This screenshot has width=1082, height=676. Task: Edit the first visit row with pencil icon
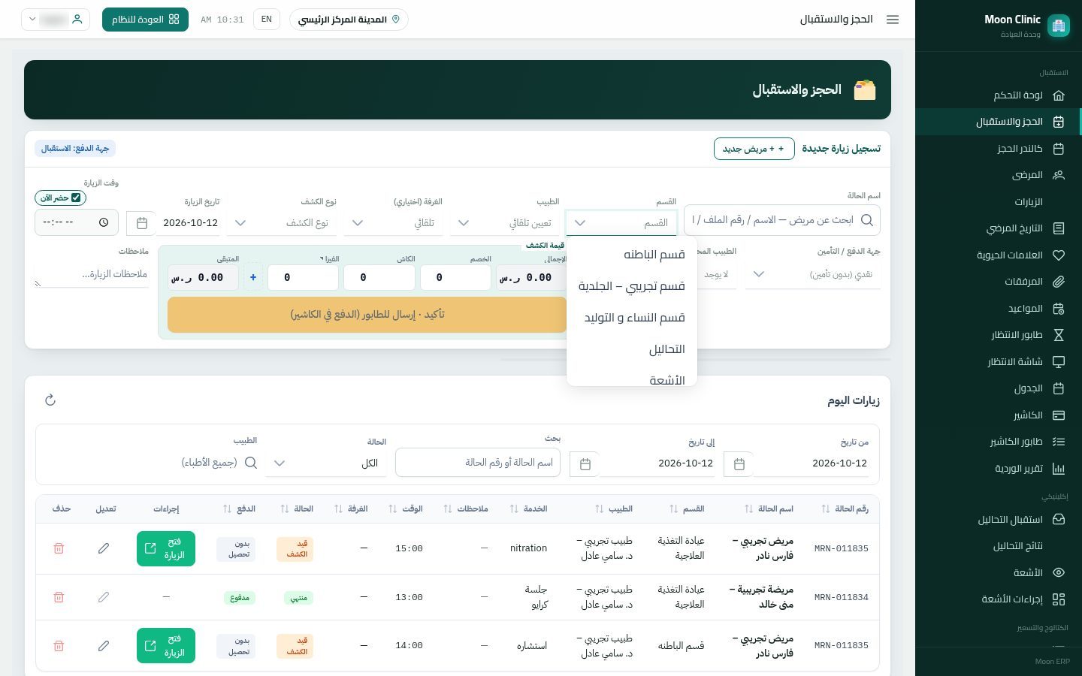104,548
